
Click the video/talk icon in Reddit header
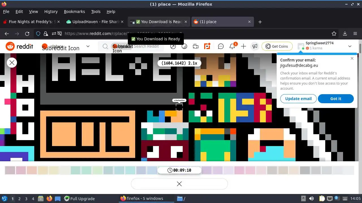point(196,47)
